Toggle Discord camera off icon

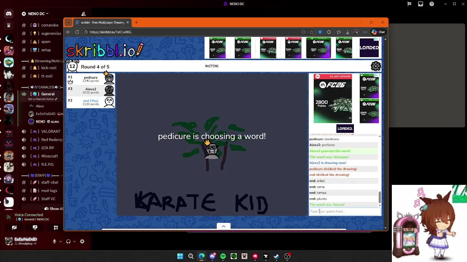tap(14, 228)
